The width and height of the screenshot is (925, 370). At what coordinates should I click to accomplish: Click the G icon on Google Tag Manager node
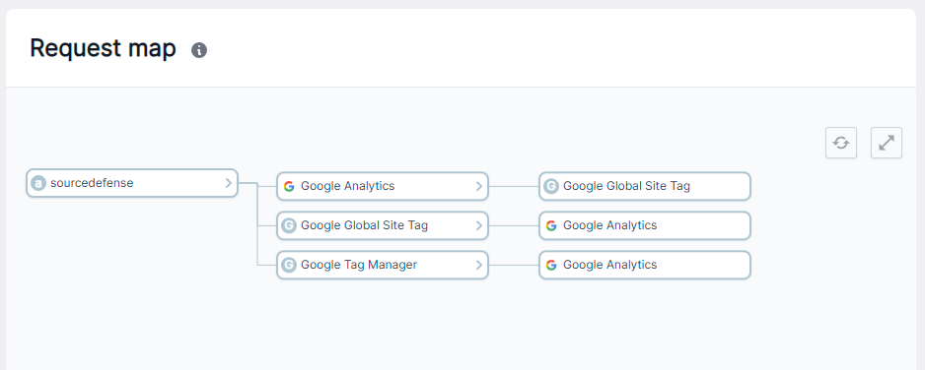coord(289,266)
